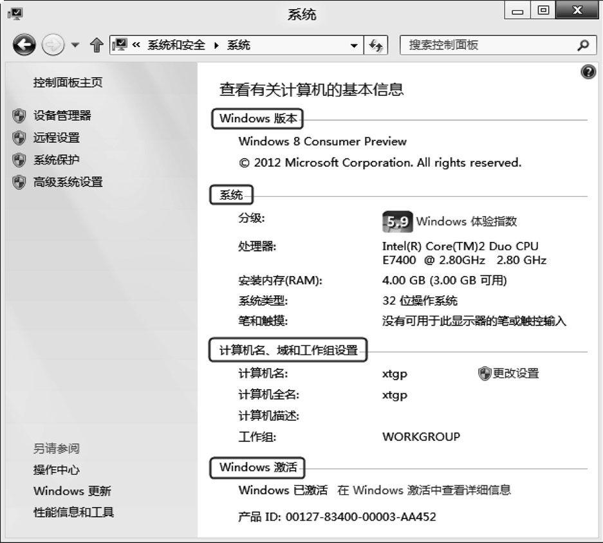Screen dimensions: 603x543
Task: Refresh the page with the refresh button
Action: (376, 46)
